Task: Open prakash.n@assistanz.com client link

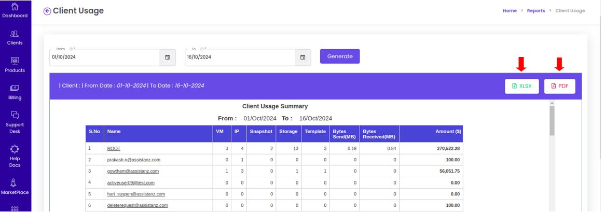Action: (133, 160)
